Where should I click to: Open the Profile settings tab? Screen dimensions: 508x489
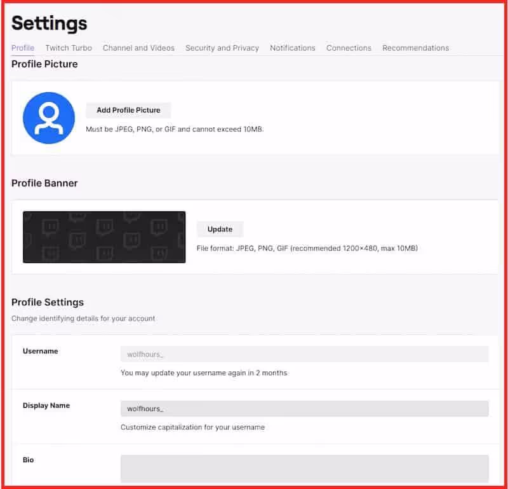[x=23, y=48]
